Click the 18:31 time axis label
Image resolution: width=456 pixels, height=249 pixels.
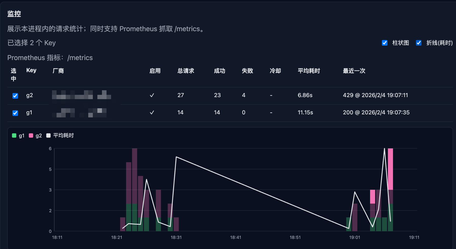tap(176, 237)
